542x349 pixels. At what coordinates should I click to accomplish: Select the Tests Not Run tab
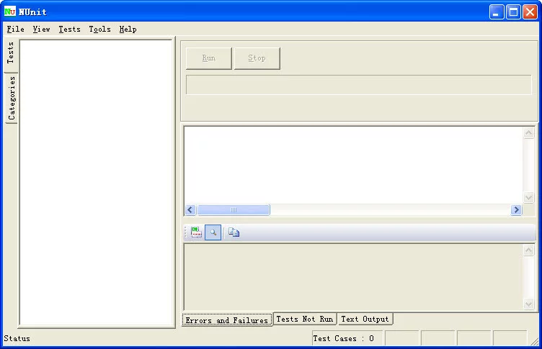click(305, 319)
